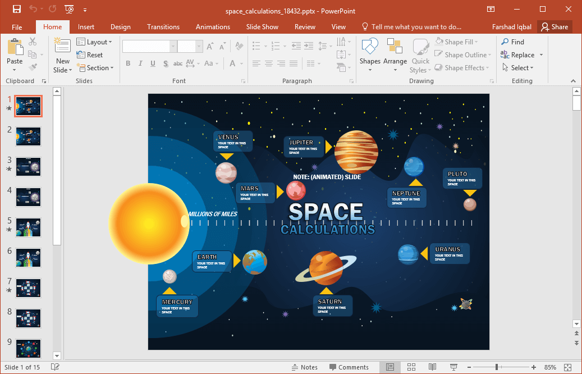This screenshot has height=374, width=582.
Task: Toggle Bold formatting
Action: [128, 63]
